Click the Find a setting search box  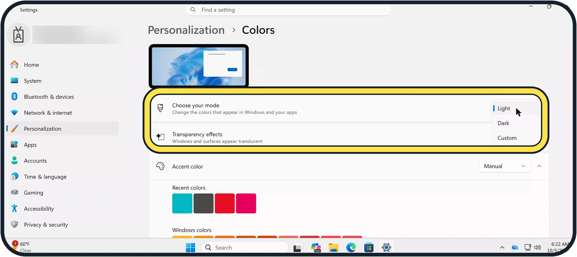[x=288, y=10]
